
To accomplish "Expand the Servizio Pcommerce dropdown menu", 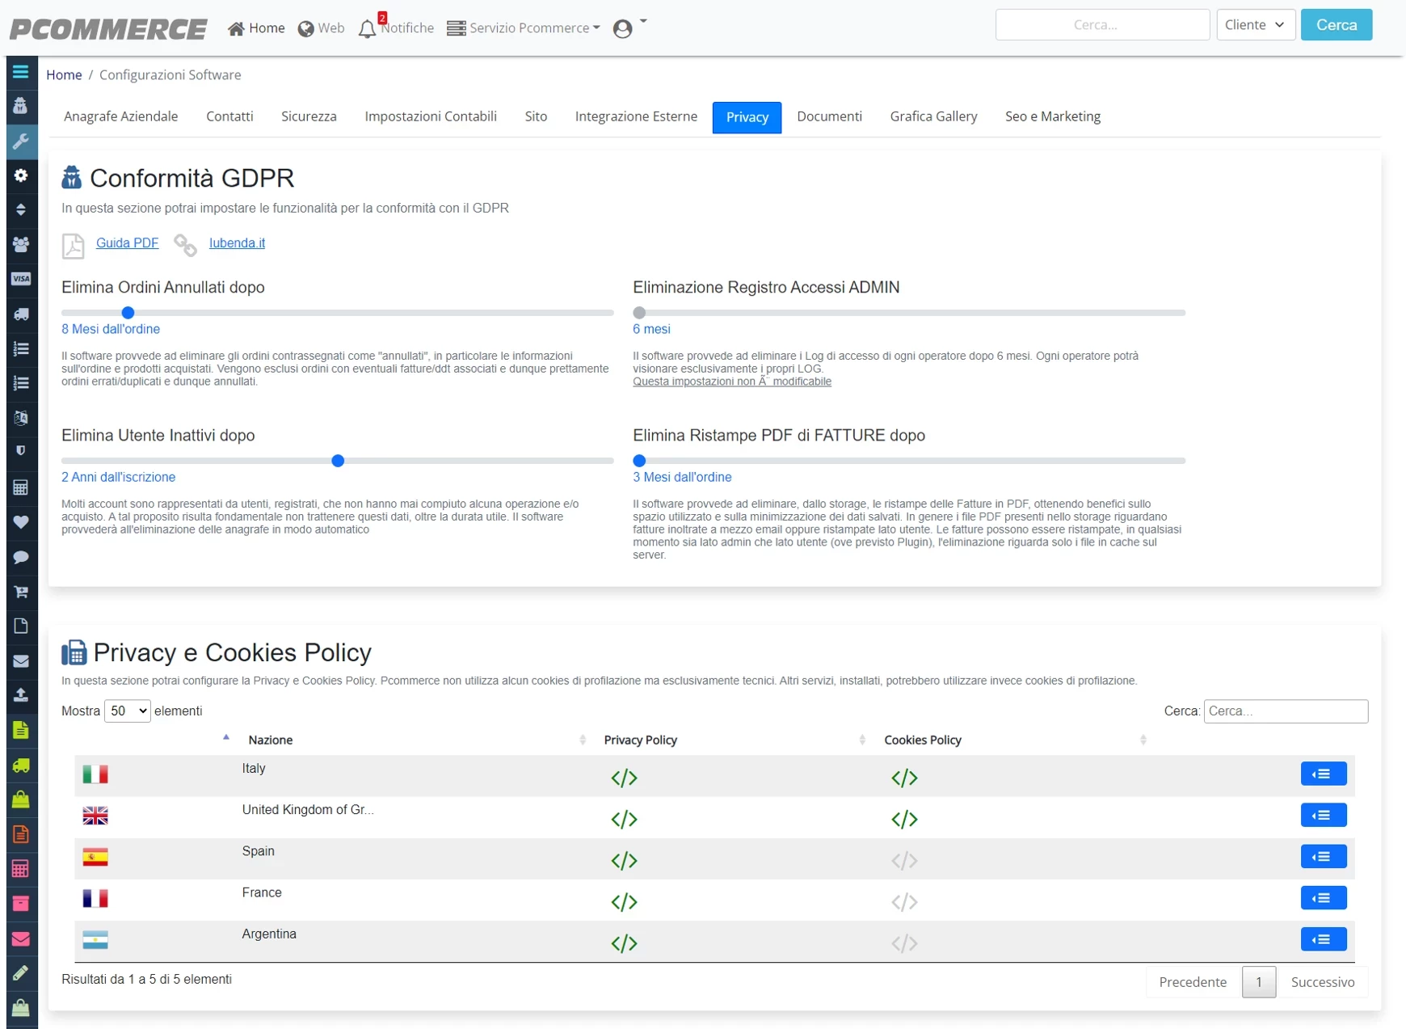I will point(524,27).
